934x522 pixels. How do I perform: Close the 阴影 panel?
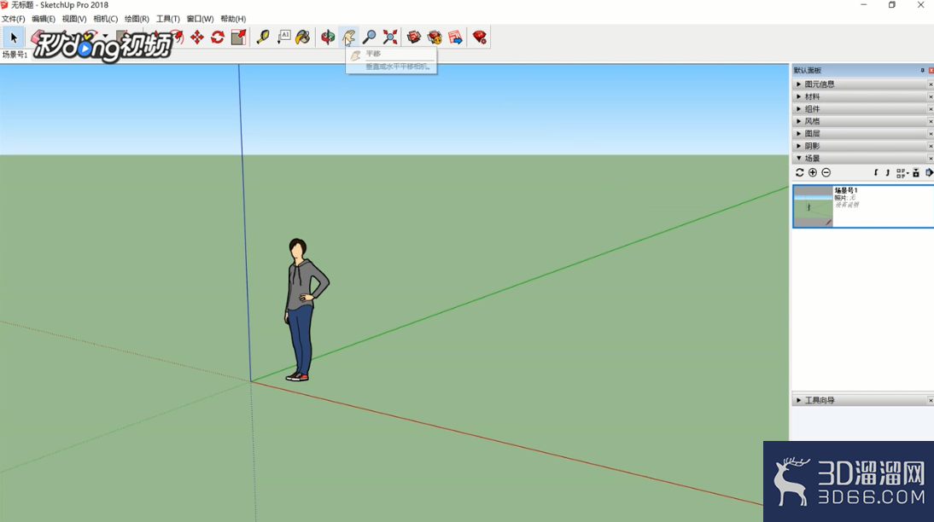point(931,146)
